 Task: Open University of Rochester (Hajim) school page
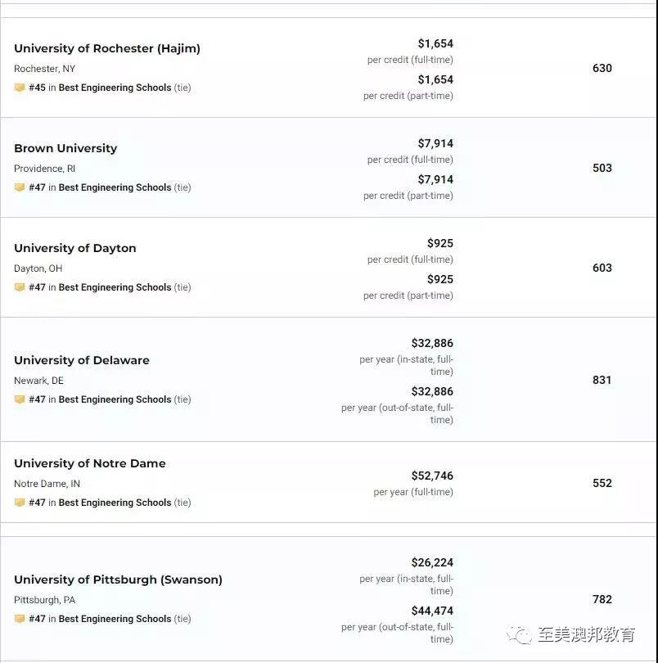pos(107,48)
